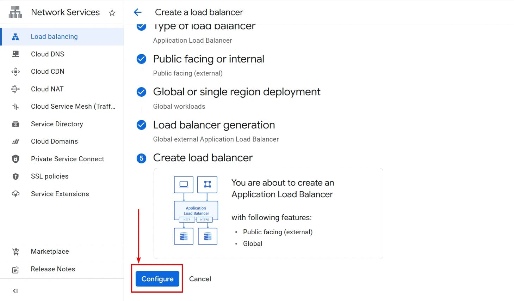Viewport: 514px width, 301px height.
Task: Open Service Extensions page
Action: click(60, 194)
